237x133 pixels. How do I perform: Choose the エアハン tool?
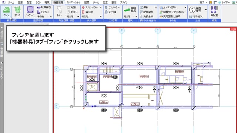pos(43,12)
